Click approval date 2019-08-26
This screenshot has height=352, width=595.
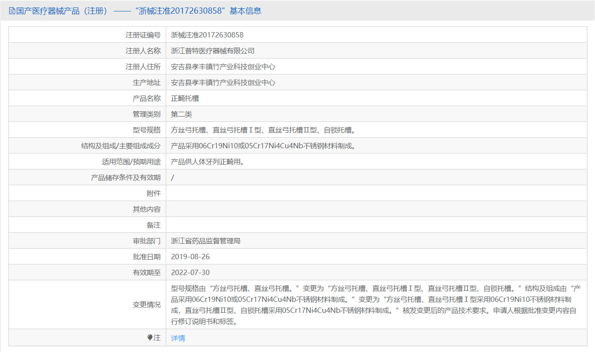click(x=190, y=257)
